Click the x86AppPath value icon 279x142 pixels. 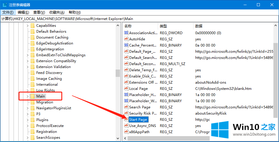(126, 132)
